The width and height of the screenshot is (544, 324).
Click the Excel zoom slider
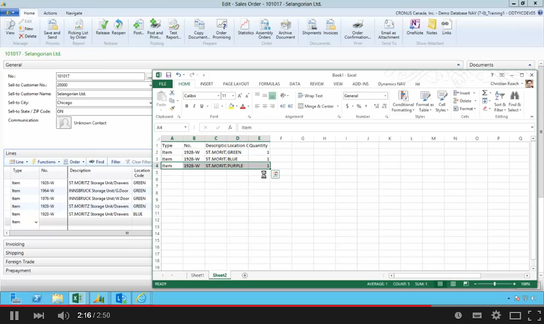494,284
